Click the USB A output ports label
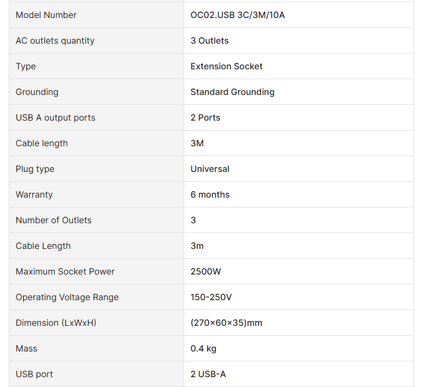Viewport: 424px width, 387px height. pos(55,117)
